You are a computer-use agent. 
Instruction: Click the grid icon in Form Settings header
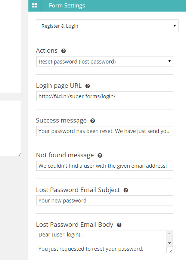point(34,6)
